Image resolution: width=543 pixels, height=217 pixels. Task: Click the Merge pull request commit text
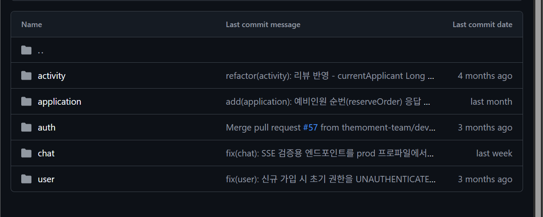(x=263, y=128)
